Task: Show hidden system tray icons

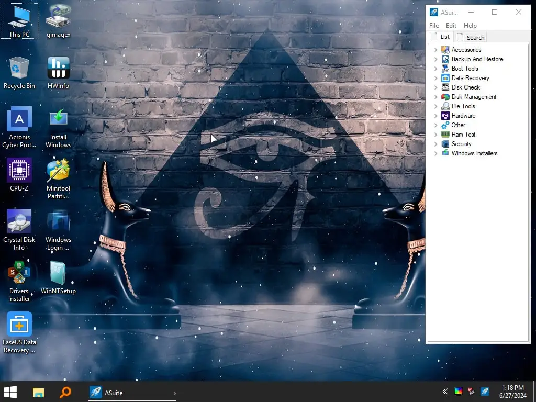Action: click(444, 392)
